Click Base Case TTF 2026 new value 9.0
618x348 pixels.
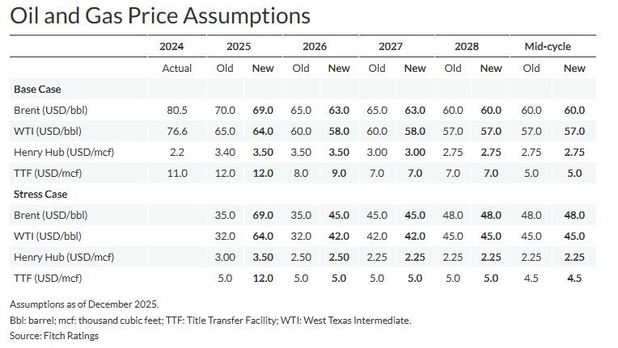pos(339,173)
